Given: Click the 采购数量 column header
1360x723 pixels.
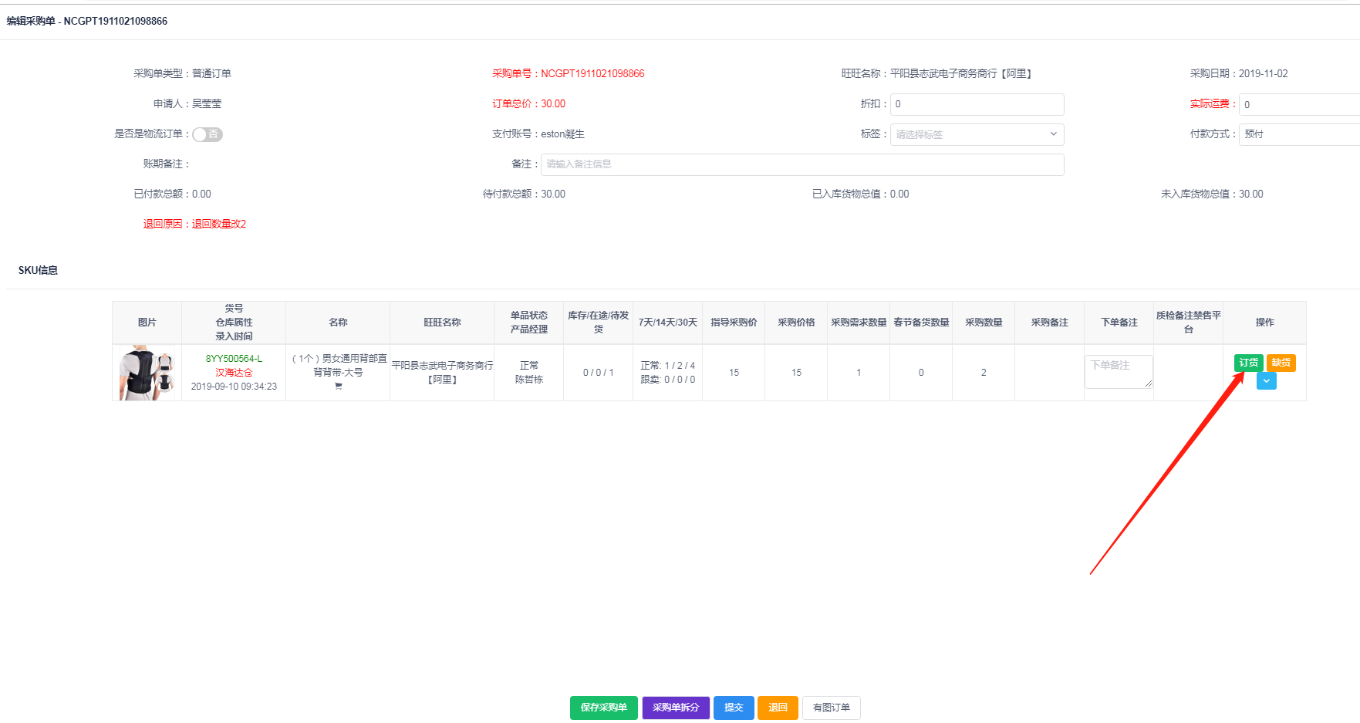Looking at the screenshot, I should pyautogui.click(x=983, y=323).
